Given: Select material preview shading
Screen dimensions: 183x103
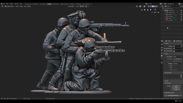Looking at the screenshot, I should coord(155,6).
